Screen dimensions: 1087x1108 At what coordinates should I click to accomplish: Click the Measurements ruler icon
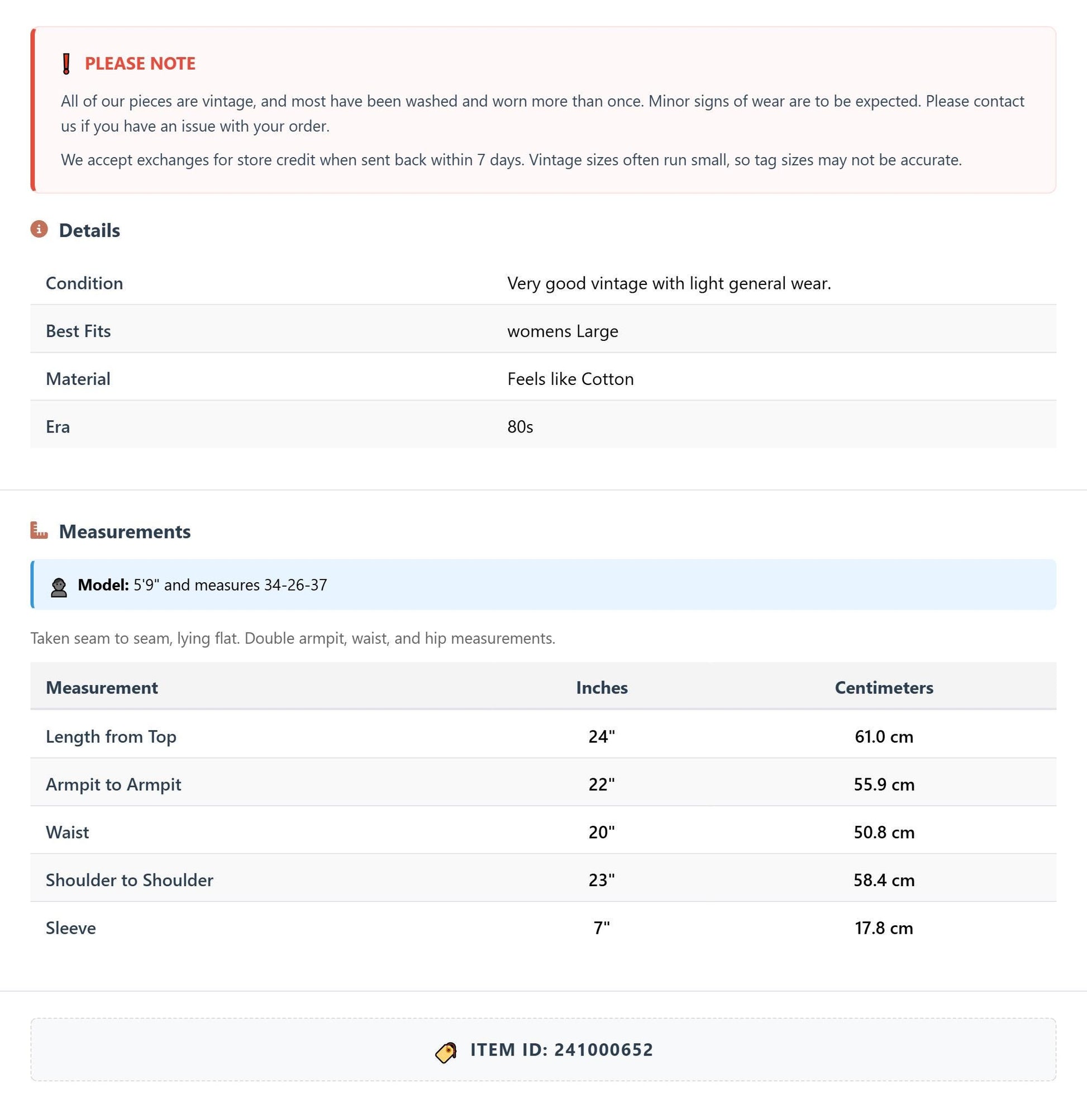39,531
